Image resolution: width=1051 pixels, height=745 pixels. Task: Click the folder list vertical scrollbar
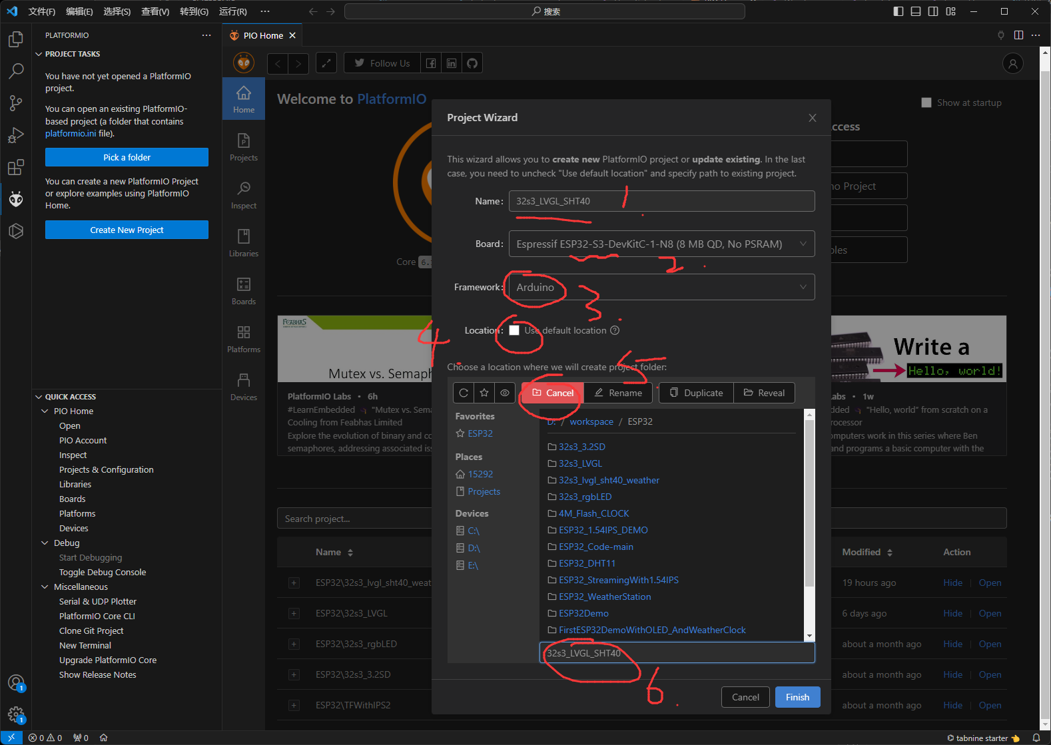[810, 503]
